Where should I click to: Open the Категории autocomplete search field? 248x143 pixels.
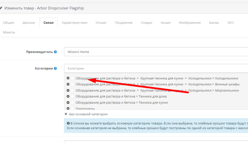(x=155, y=69)
